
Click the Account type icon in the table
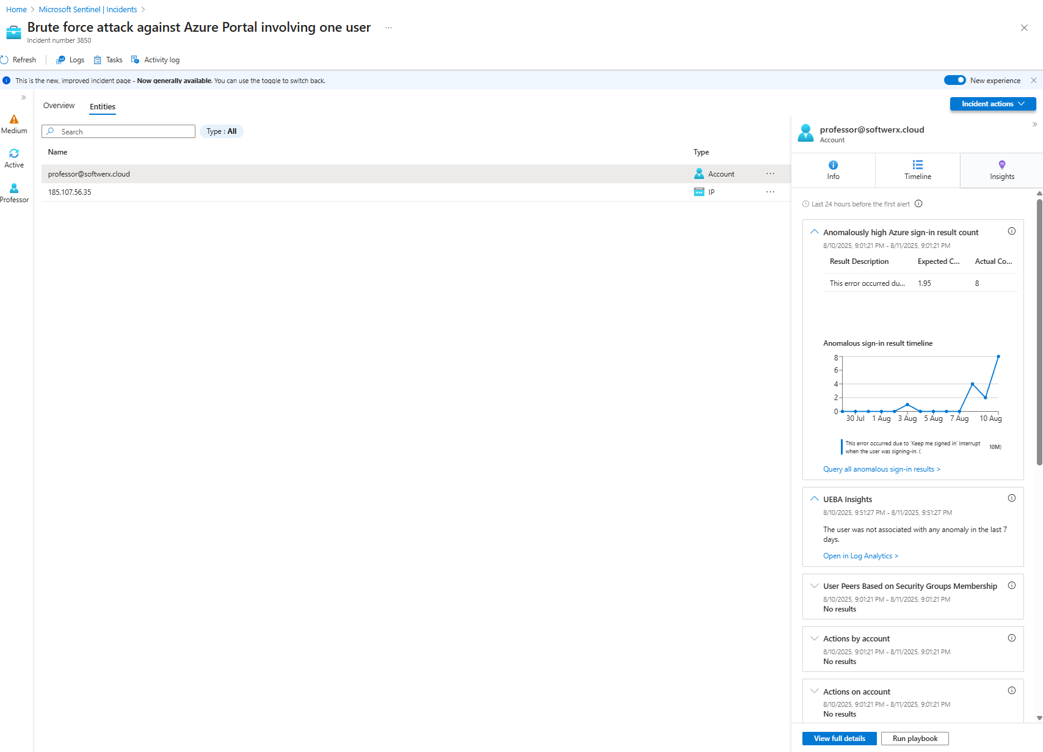699,174
